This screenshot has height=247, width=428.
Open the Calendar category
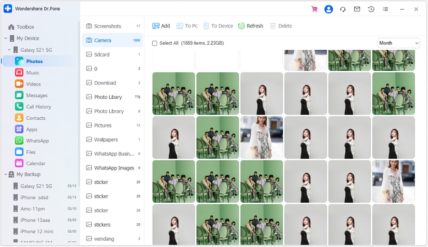point(30,163)
